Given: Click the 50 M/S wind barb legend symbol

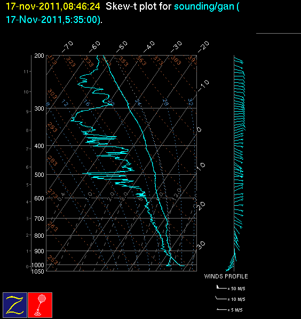Looking at the screenshot, I should coord(221,287).
